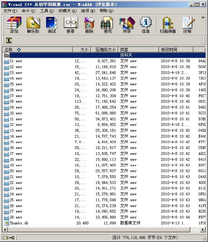Minimize the WinRAR window
This screenshot has width=208, height=242.
191,4
